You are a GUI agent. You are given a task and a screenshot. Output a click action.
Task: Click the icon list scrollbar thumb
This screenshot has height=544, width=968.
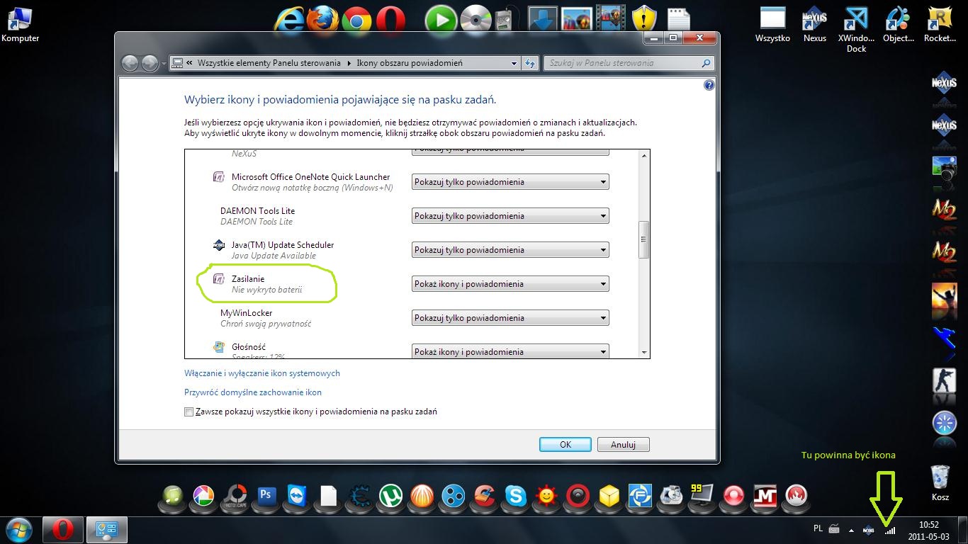tap(644, 239)
